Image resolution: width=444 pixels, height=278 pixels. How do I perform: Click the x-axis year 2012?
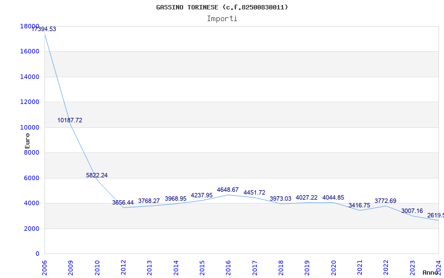tap(123, 268)
